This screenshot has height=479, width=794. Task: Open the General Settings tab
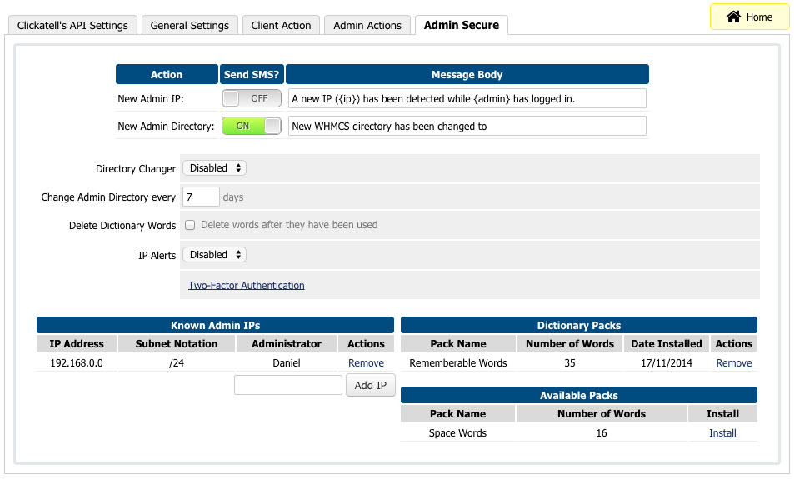[x=189, y=25]
